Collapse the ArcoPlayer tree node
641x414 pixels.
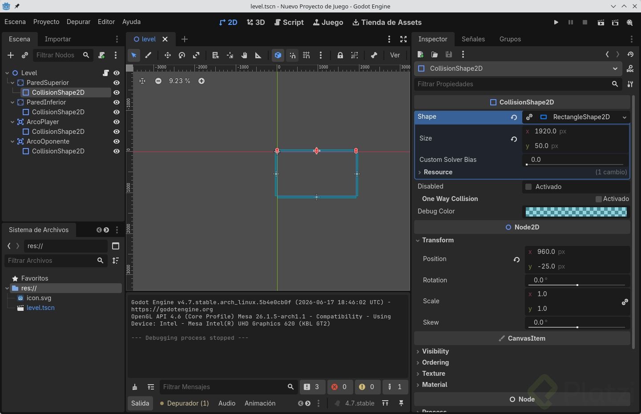(12, 122)
